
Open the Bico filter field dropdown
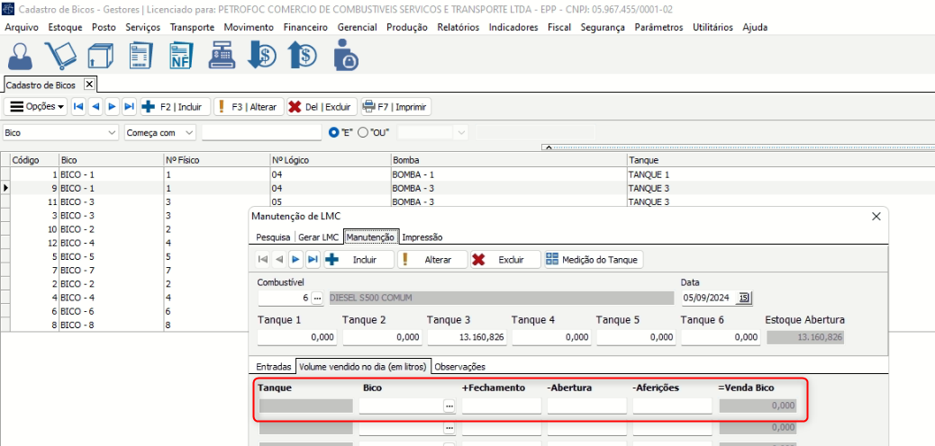[112, 133]
